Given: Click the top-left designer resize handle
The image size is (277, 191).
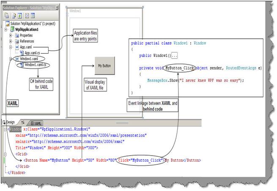Looking at the screenshot, I should [66, 7].
